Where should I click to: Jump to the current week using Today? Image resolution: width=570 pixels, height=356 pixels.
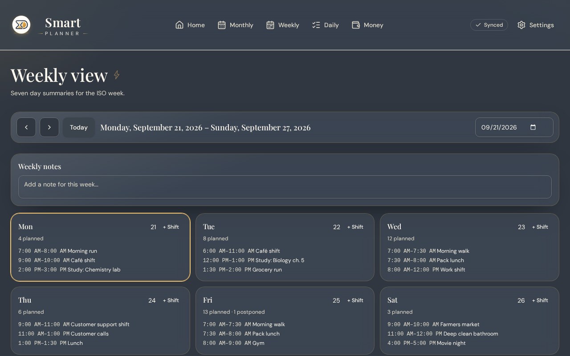[x=79, y=127]
